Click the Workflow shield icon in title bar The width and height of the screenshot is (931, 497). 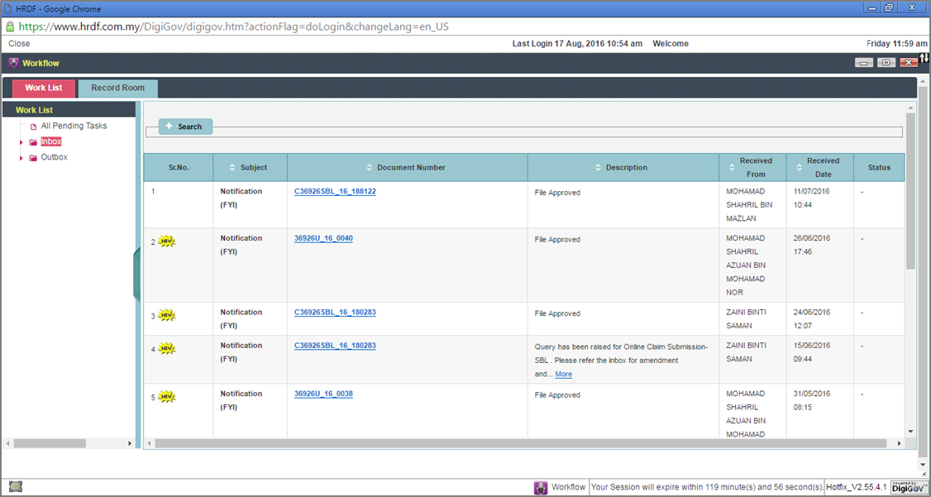coord(13,63)
